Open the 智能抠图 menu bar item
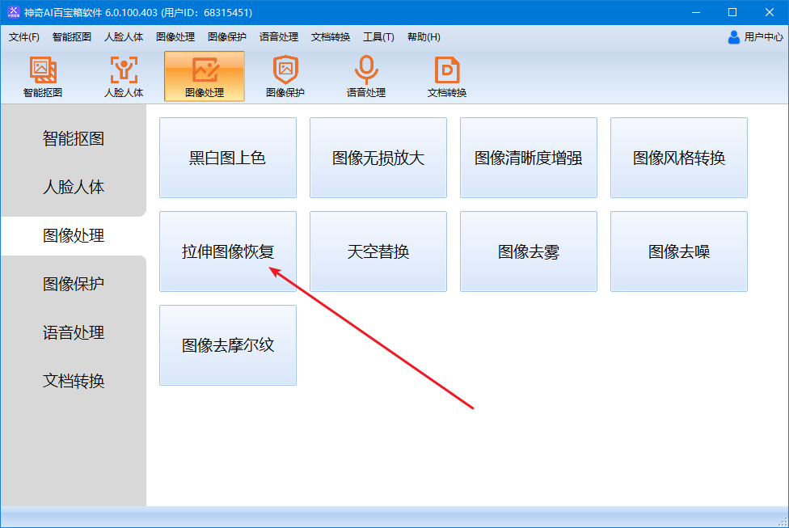 pos(72,36)
